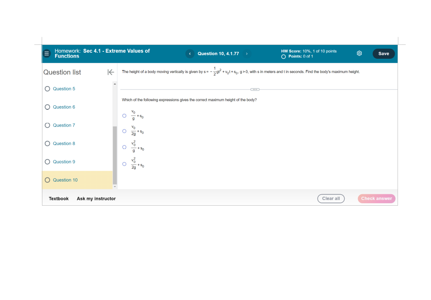Click the Points status circle icon
The height and width of the screenshot is (300, 431).
pos(283,57)
